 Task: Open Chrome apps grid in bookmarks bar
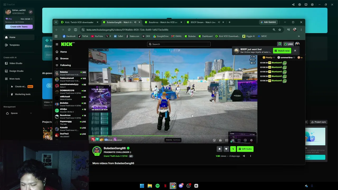click(x=56, y=36)
